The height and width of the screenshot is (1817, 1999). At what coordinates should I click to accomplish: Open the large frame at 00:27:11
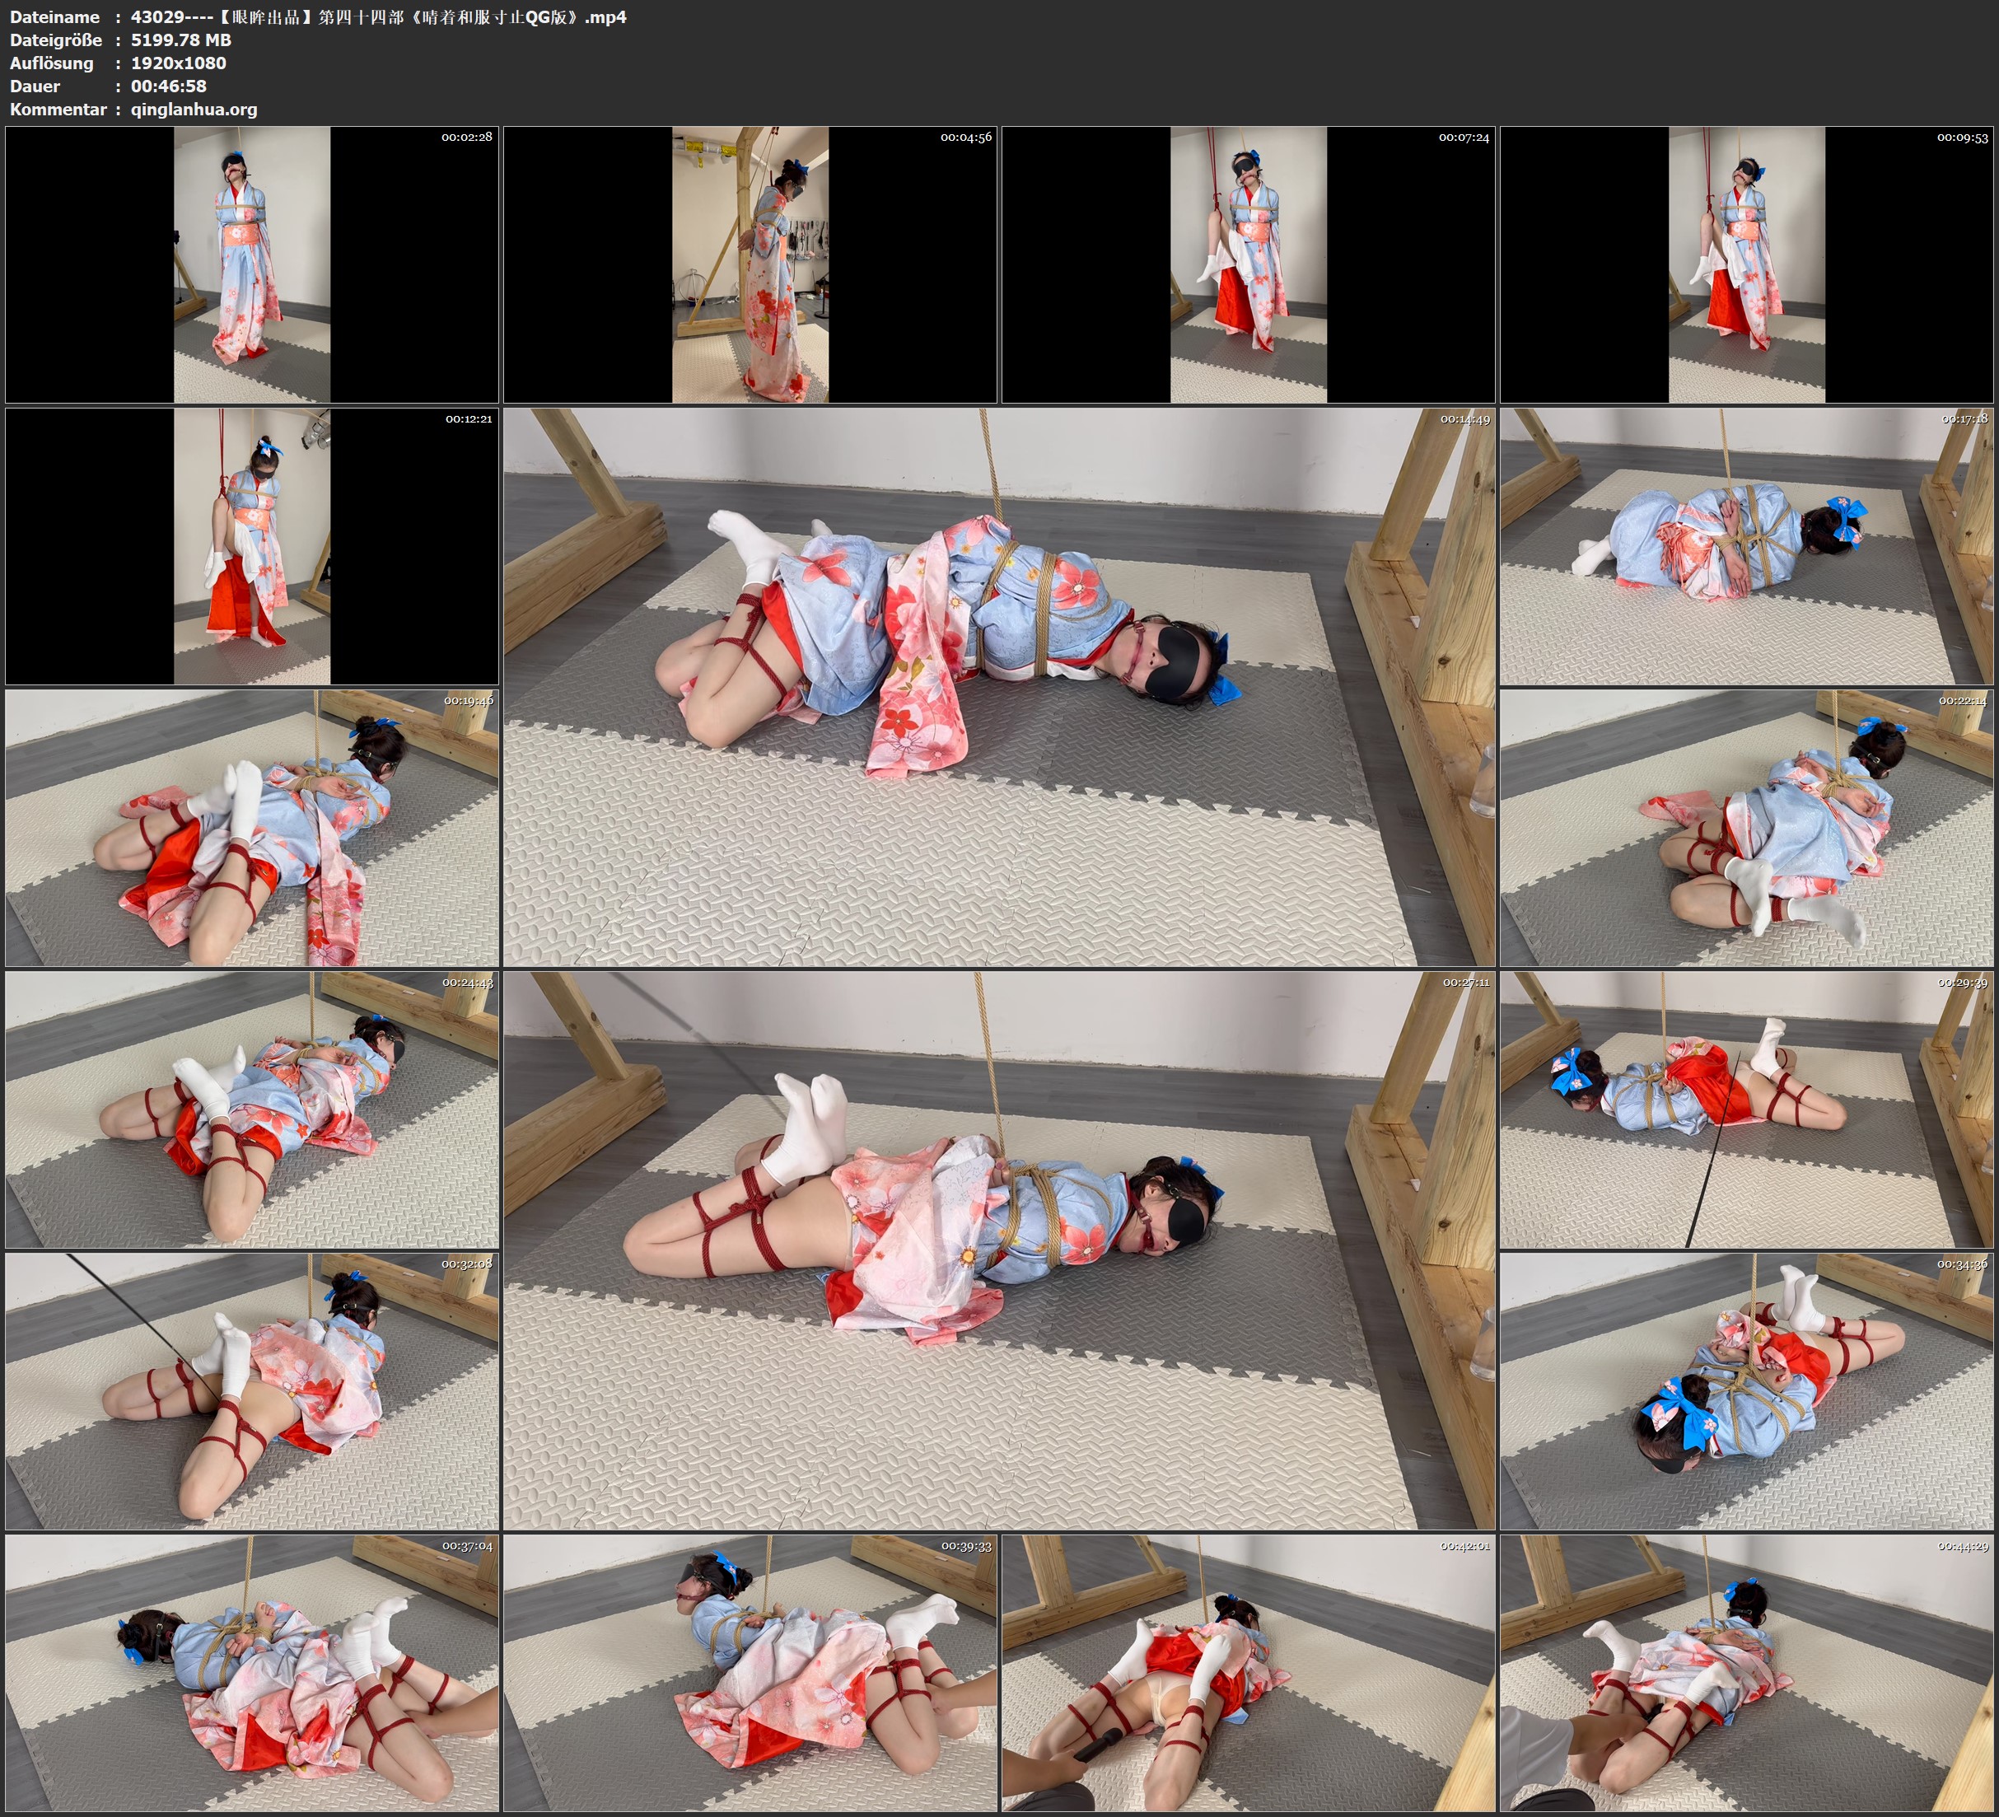998,1249
